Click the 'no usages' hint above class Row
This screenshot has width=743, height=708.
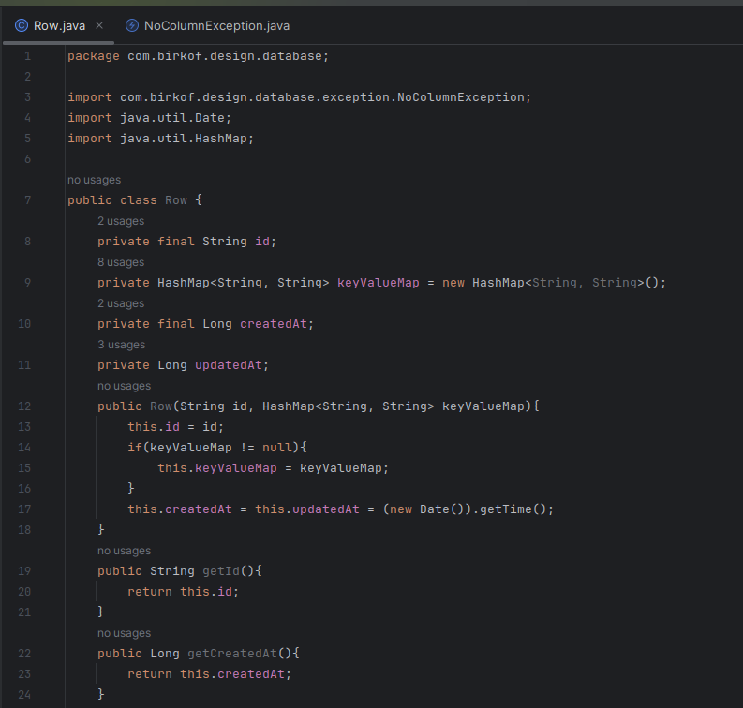[x=94, y=180]
